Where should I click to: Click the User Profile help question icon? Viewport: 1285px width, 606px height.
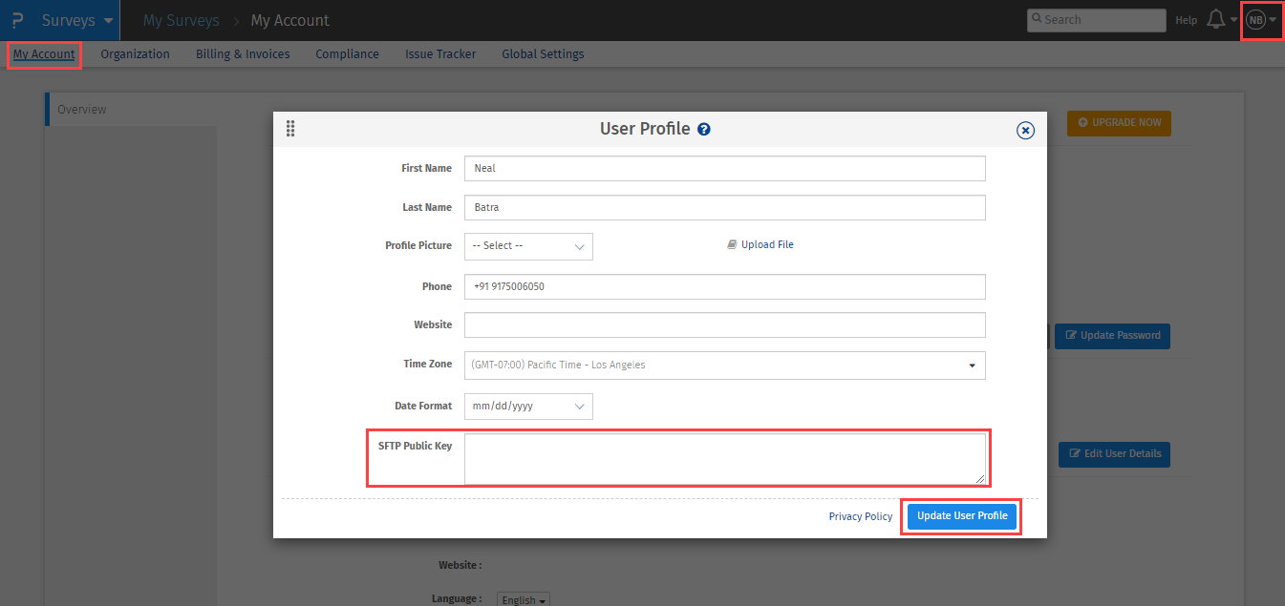point(704,129)
